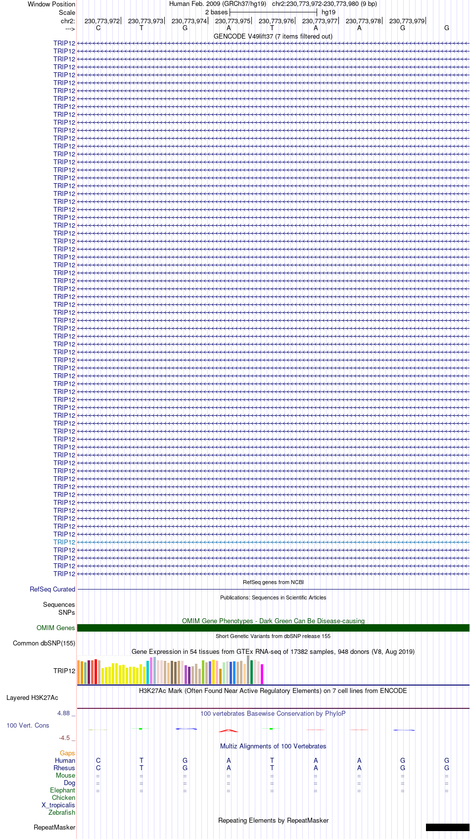Click the Dog species label

pyautogui.click(x=69, y=783)
